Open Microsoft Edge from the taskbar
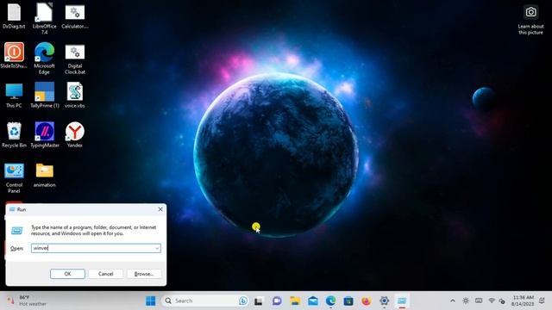This screenshot has height=310, width=552. coord(330,301)
